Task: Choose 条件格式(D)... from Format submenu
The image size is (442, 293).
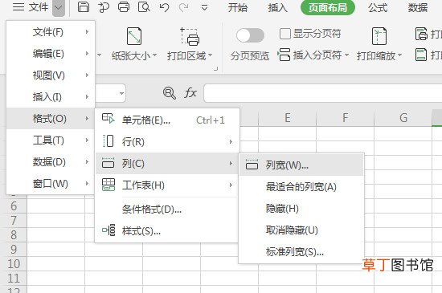Action: (167, 210)
